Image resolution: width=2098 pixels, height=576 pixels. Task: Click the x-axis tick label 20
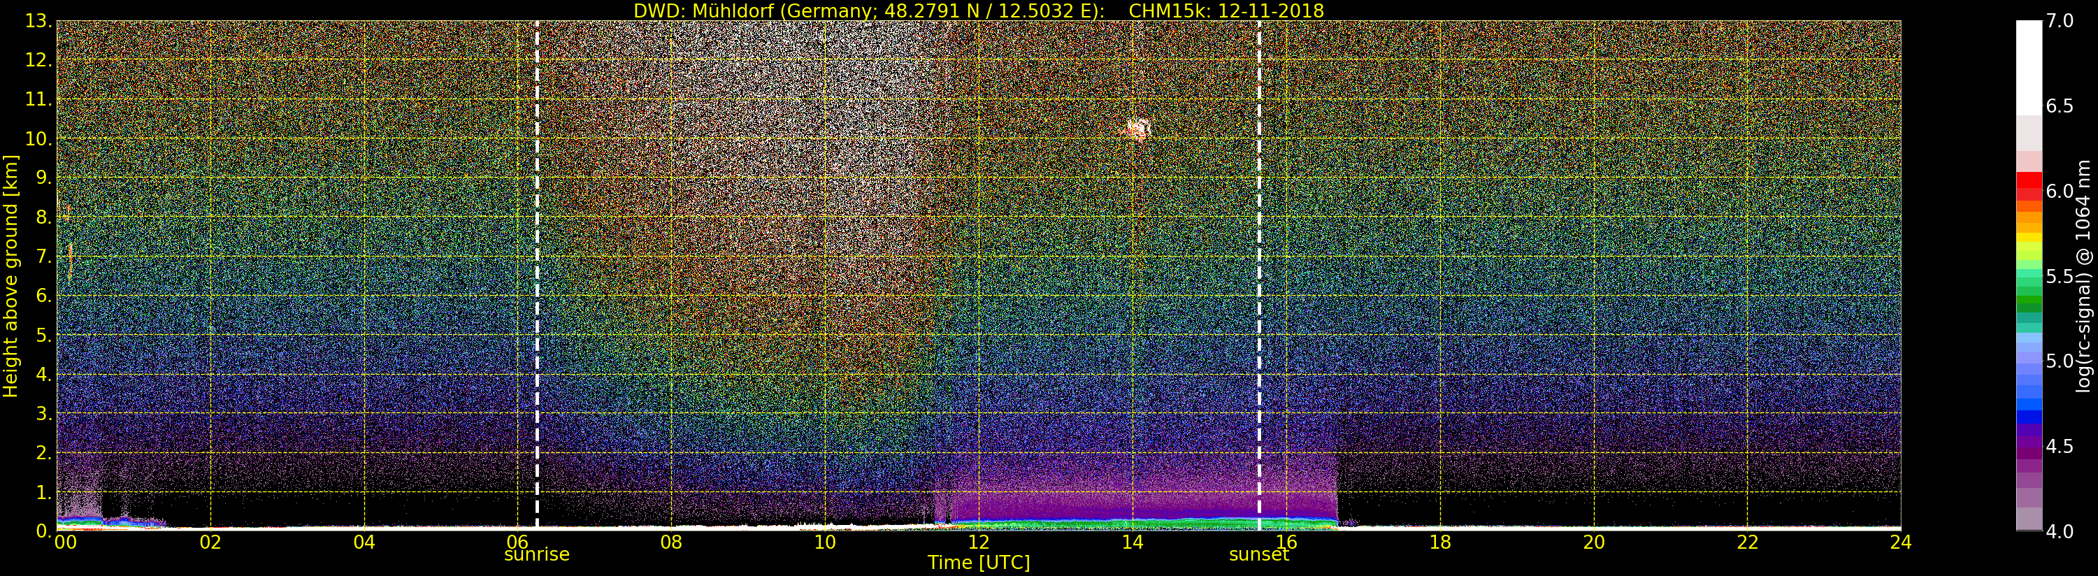click(x=1593, y=542)
